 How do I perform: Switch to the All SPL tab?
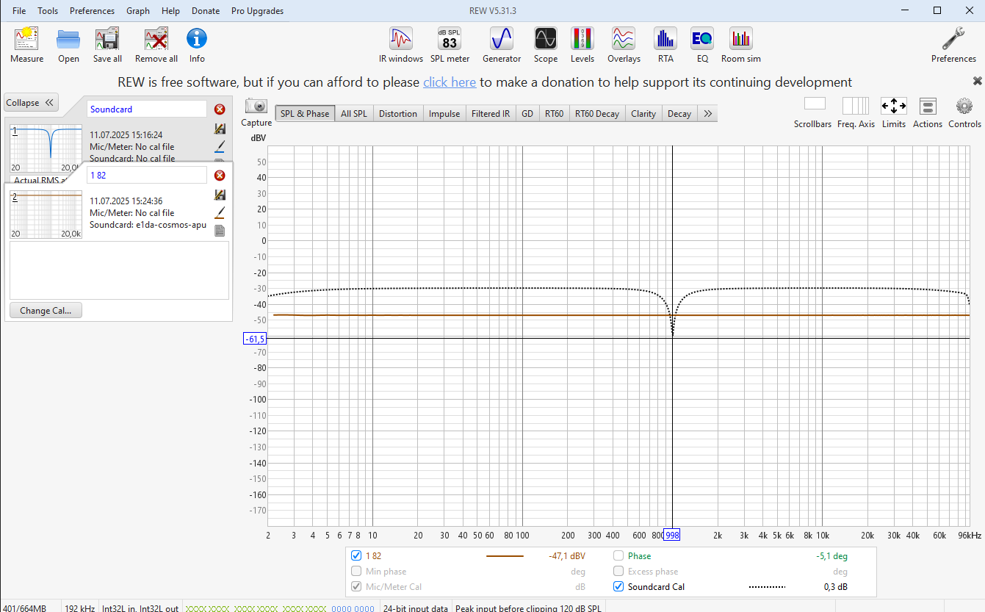coord(354,114)
